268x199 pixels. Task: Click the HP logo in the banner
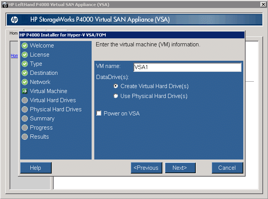14,20
